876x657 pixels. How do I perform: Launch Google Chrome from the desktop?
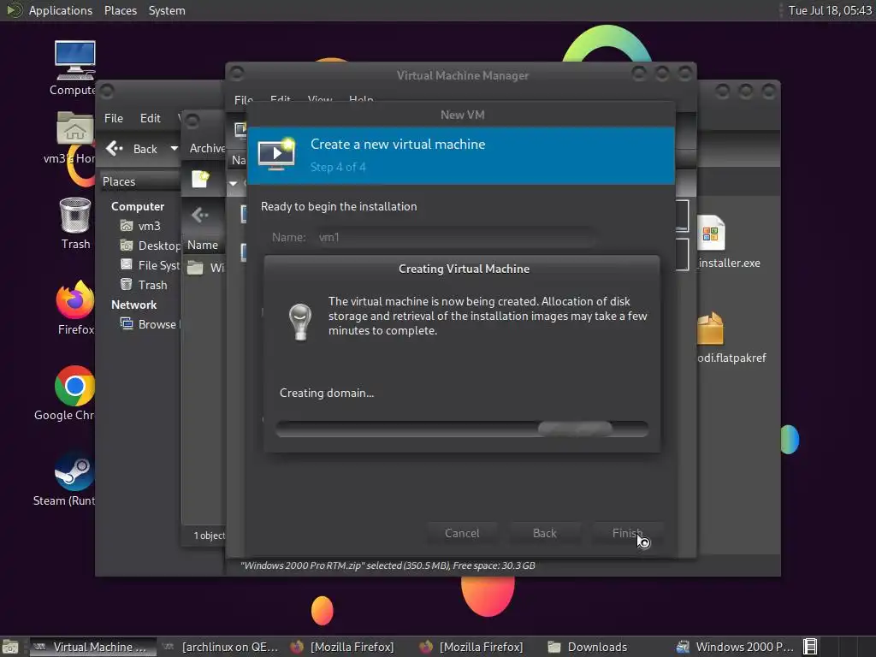click(75, 386)
